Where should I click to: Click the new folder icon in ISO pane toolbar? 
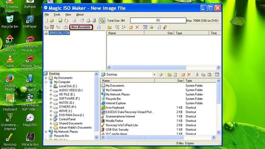tap(131, 27)
